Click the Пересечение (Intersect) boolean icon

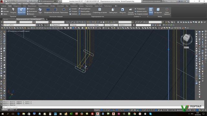[64, 10]
